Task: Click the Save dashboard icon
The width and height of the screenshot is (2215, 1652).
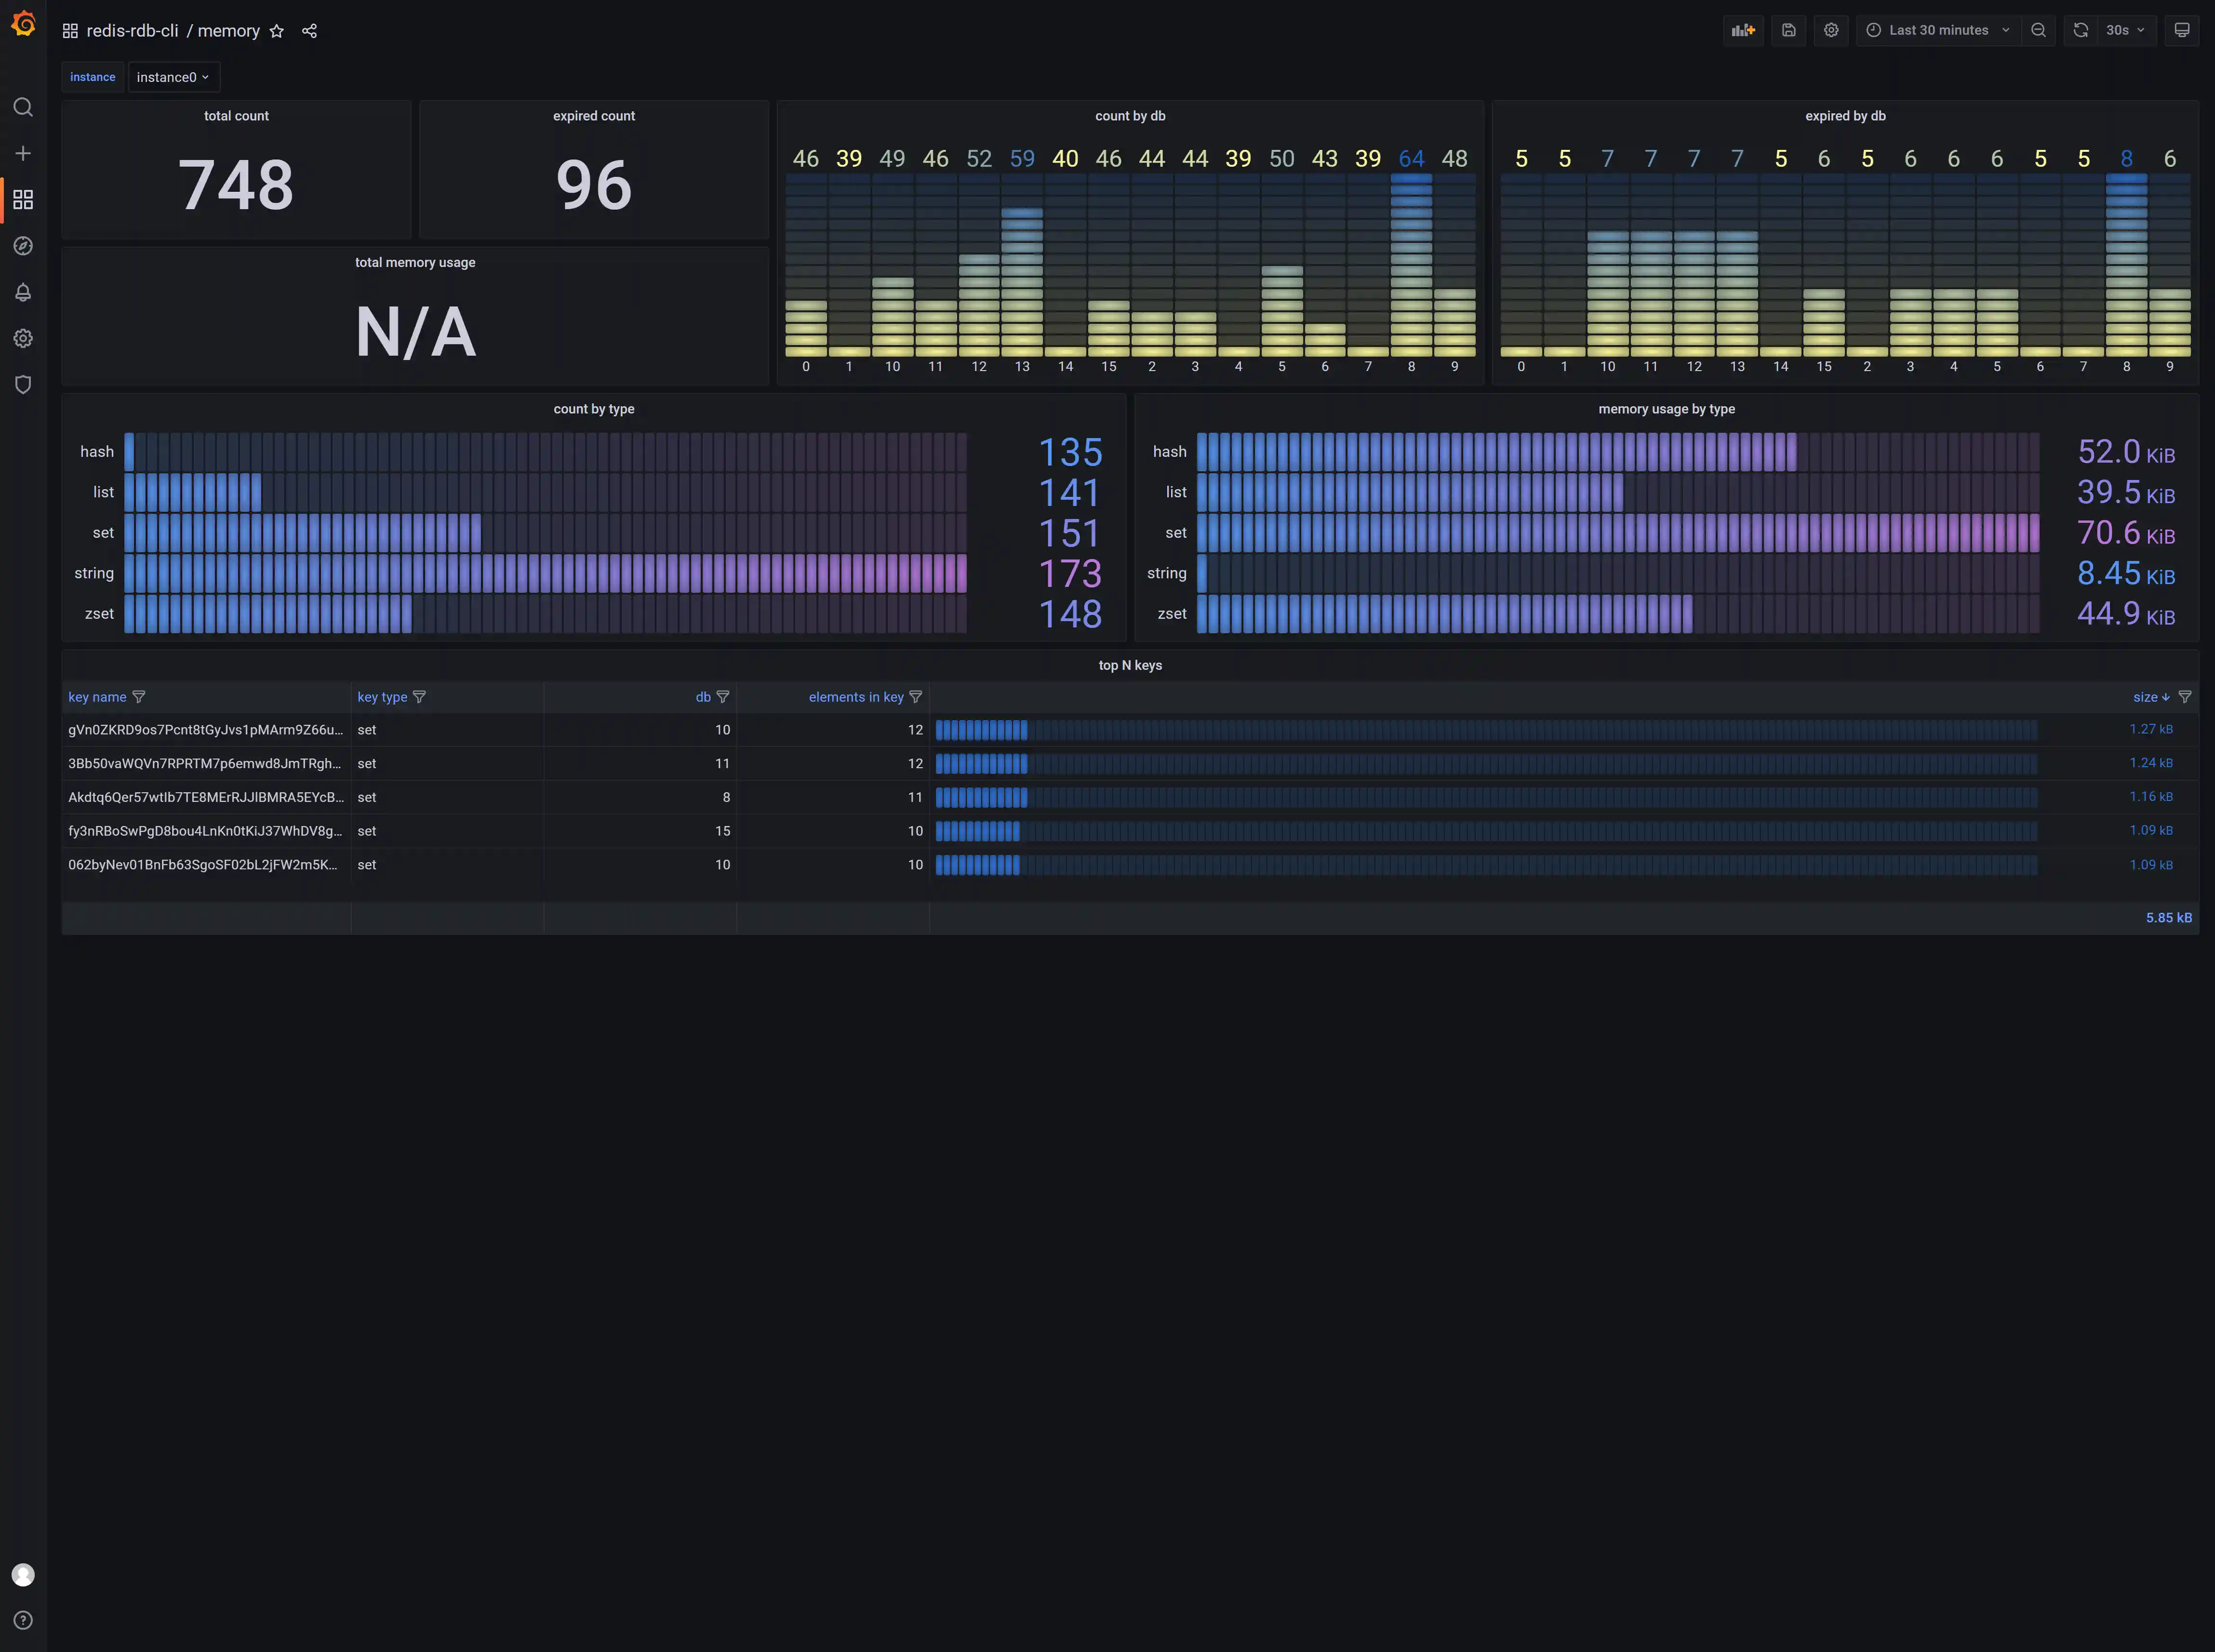Action: 1788,30
